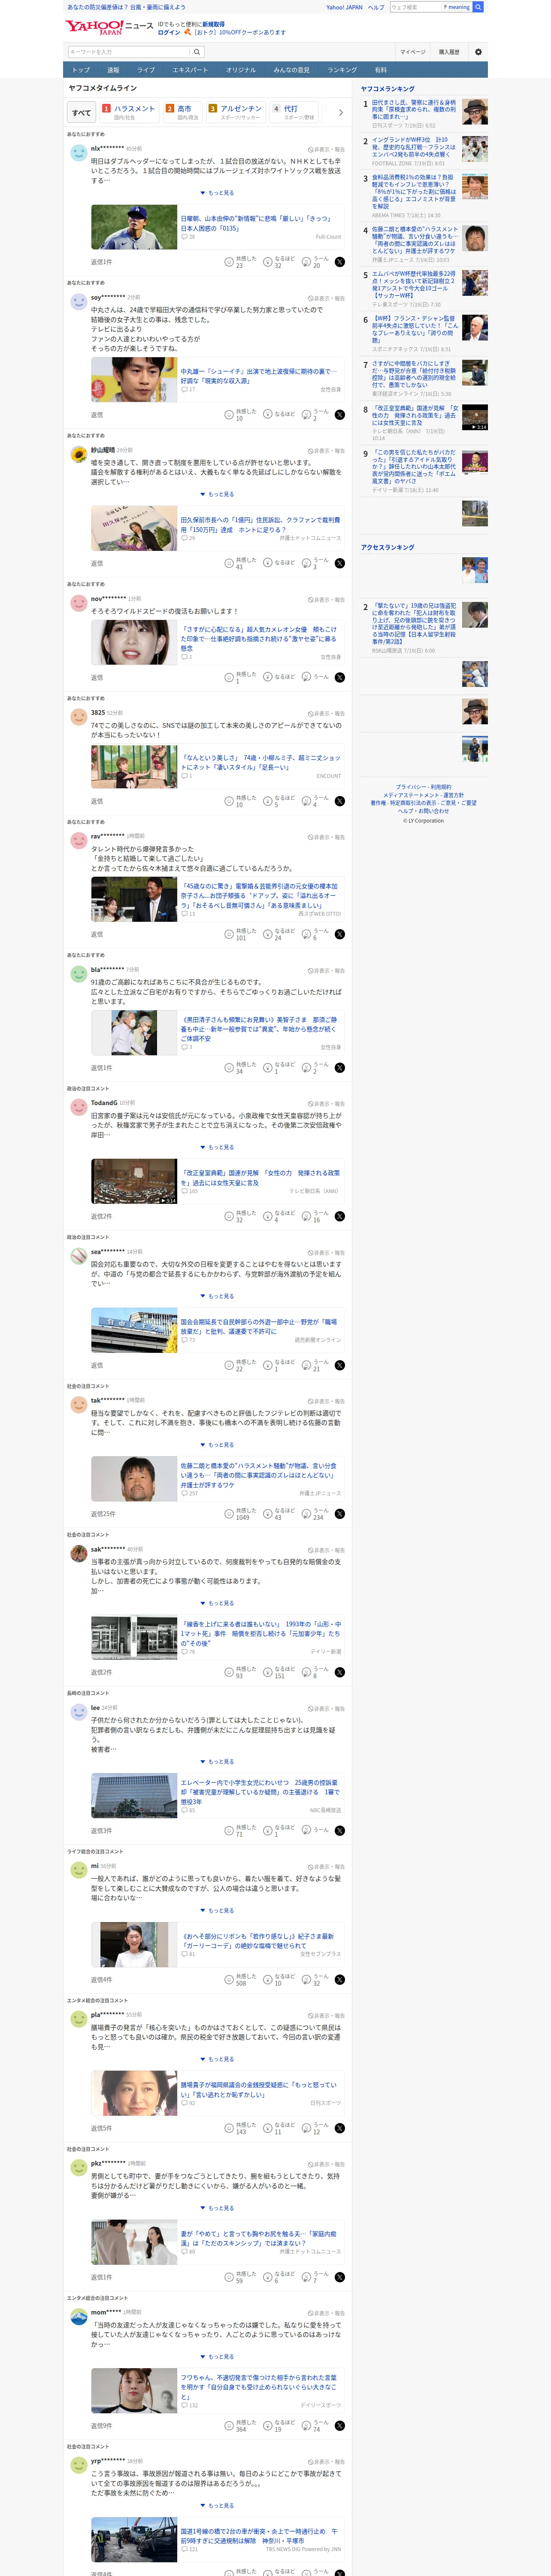
Task: Open settings via the gear icon
Action: tap(478, 52)
